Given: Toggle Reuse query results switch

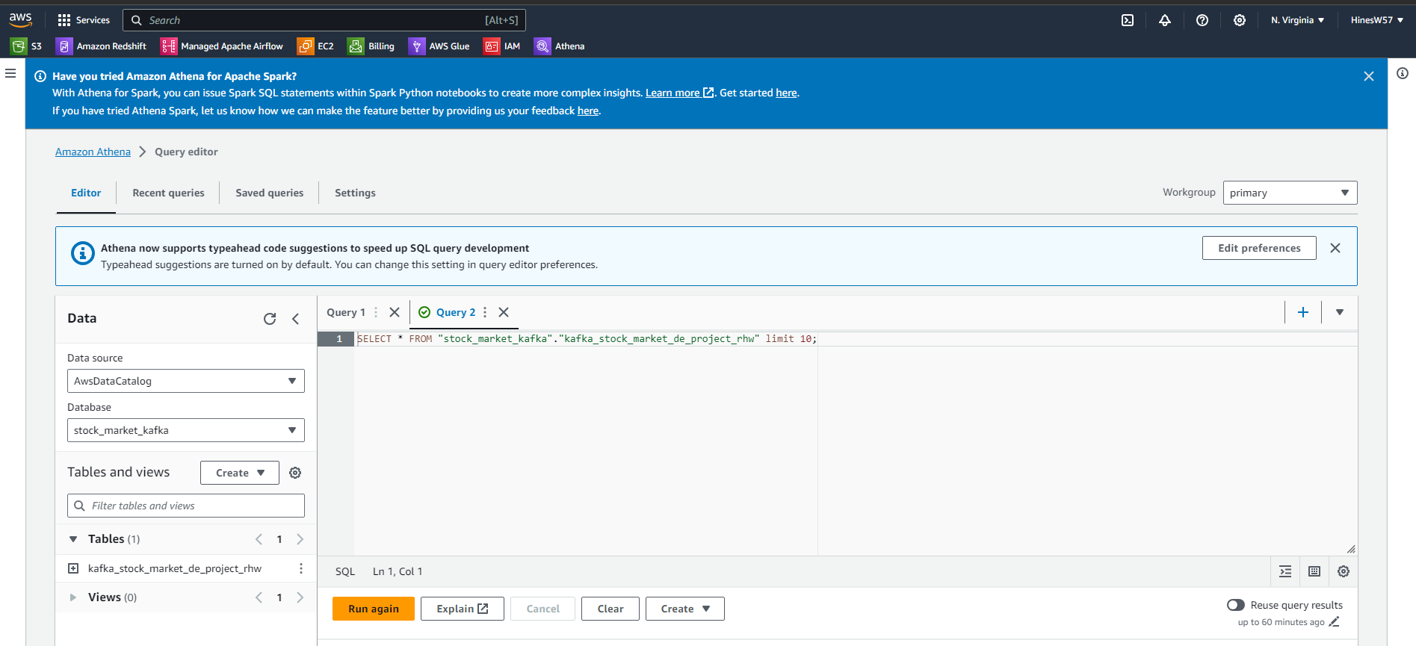Looking at the screenshot, I should coord(1236,605).
